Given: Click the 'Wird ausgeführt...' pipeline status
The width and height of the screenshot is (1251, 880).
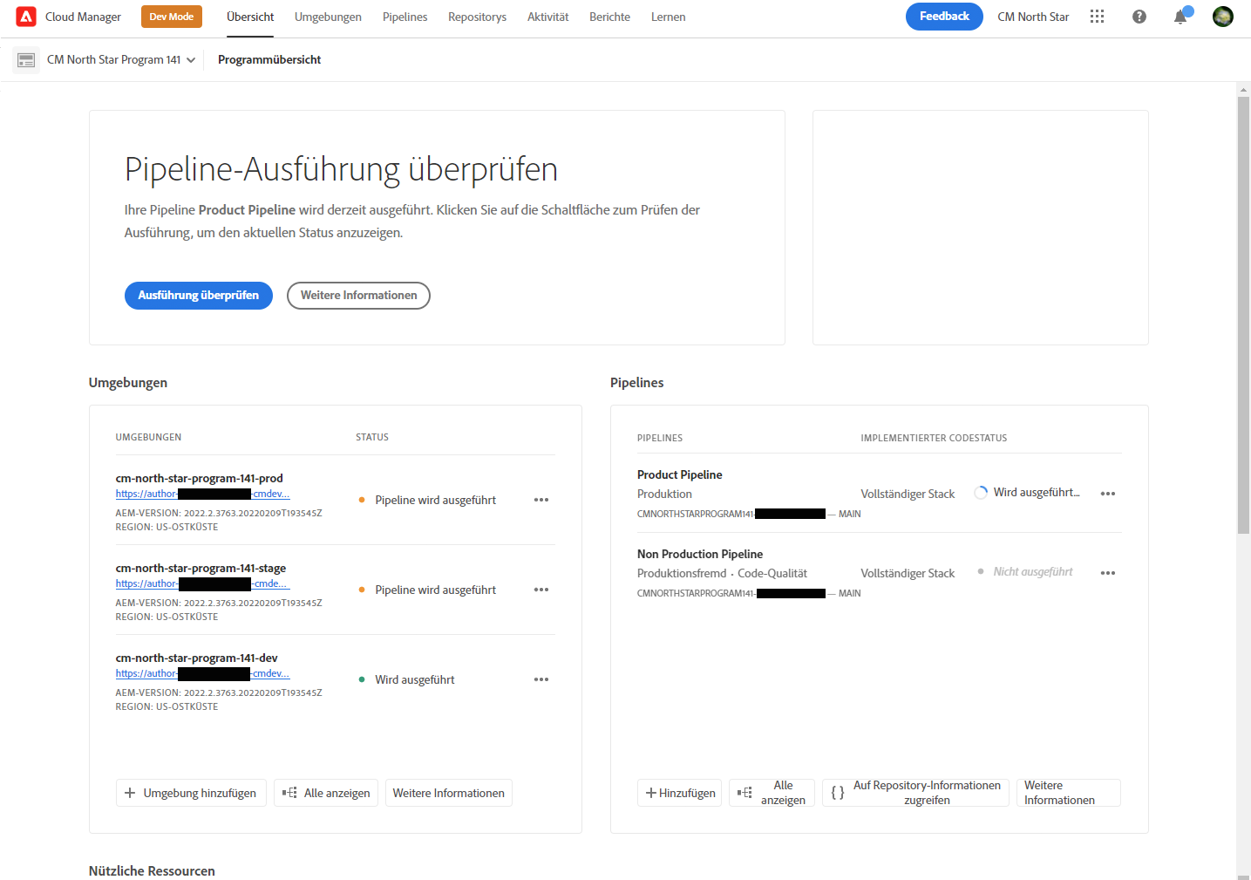Looking at the screenshot, I should tap(1037, 493).
